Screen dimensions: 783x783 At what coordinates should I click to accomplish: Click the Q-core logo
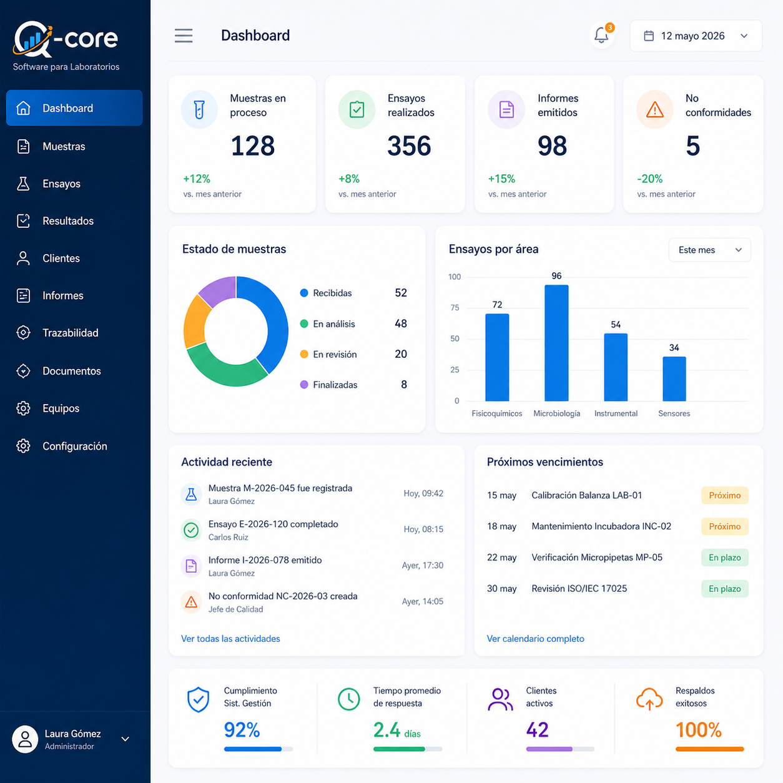pyautogui.click(x=66, y=39)
